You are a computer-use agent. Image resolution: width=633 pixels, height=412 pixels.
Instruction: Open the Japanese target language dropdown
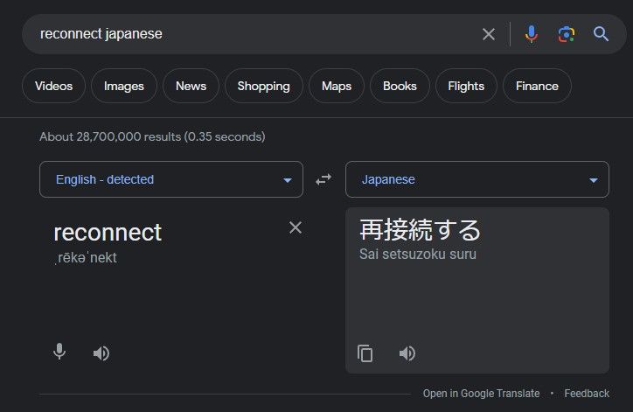477,179
